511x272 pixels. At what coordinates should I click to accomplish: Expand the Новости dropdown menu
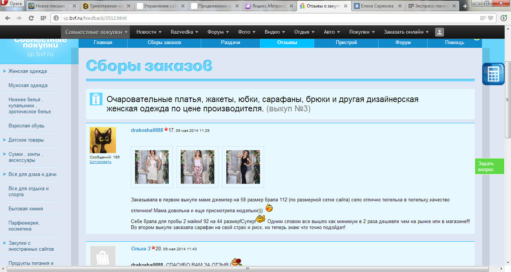pyautogui.click(x=149, y=32)
